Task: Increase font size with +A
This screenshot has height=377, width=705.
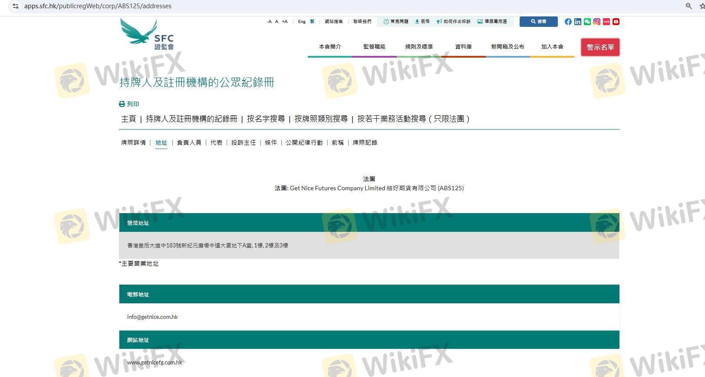Action: pos(285,22)
